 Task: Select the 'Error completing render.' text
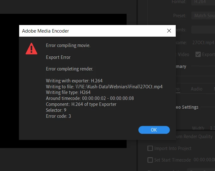(69, 69)
